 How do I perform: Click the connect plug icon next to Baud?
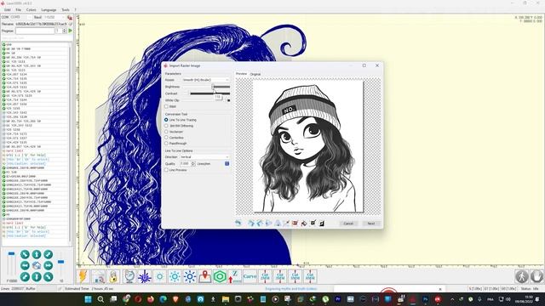click(x=70, y=17)
